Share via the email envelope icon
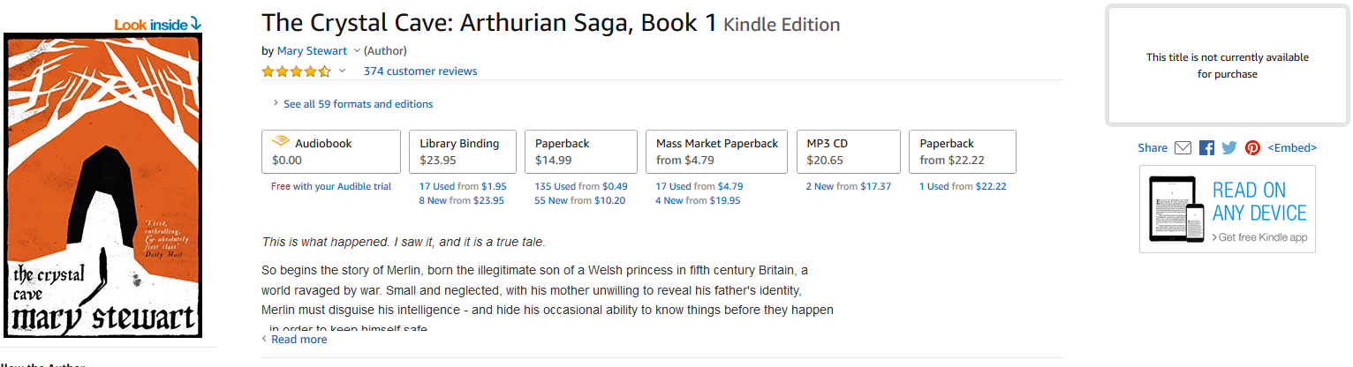The width and height of the screenshot is (1353, 367). tap(1183, 148)
